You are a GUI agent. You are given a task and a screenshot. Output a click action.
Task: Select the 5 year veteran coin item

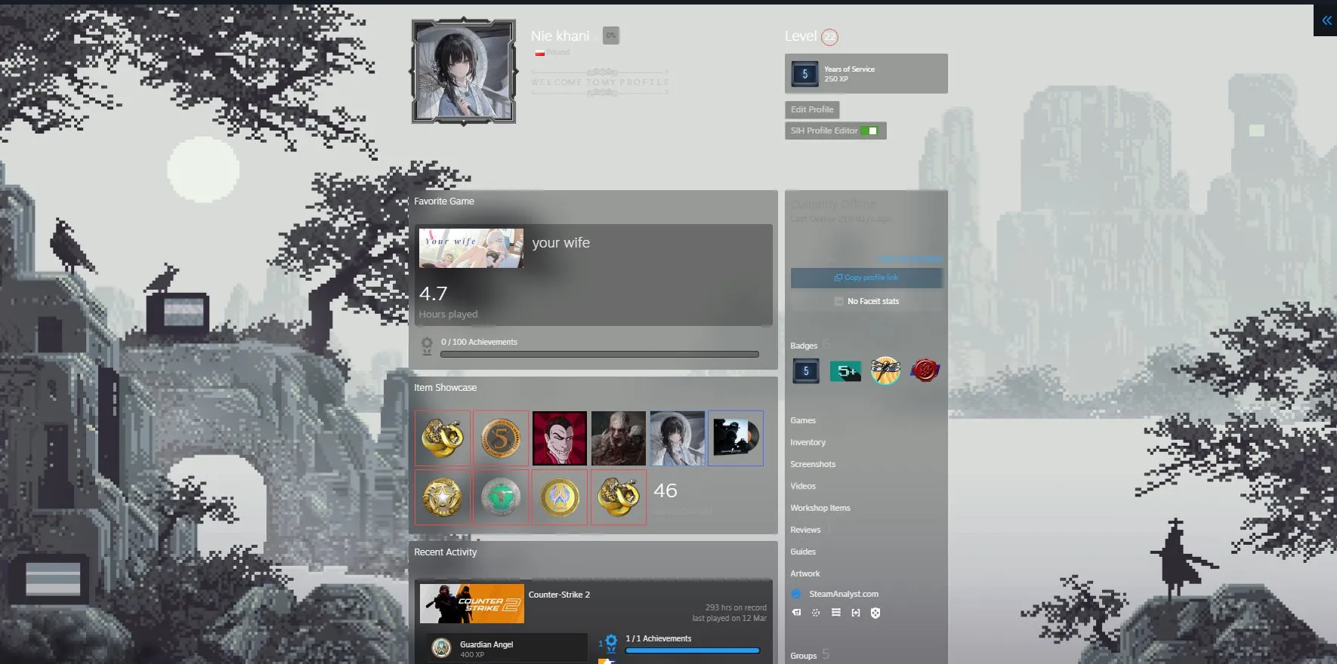[x=501, y=438]
